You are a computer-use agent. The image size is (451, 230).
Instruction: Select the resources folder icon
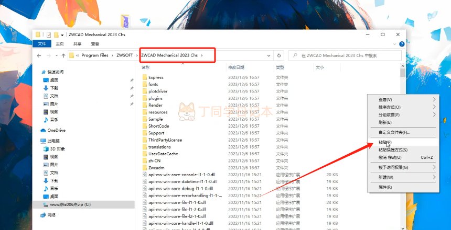coord(145,112)
